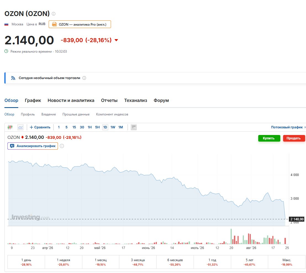The width and height of the screenshot is (306, 273).
Task: Select the 1 неделя period cell
Action: (x=64, y=262)
